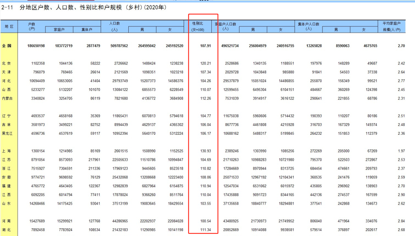Select the 上海 row label
The image size is (415, 236).
click(x=7, y=151)
